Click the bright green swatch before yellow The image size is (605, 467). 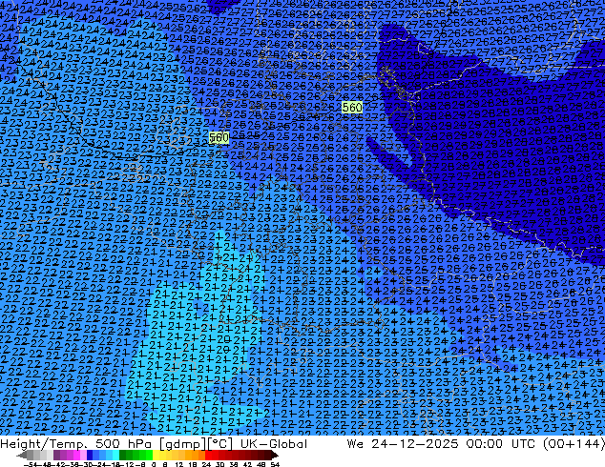[x=149, y=455]
